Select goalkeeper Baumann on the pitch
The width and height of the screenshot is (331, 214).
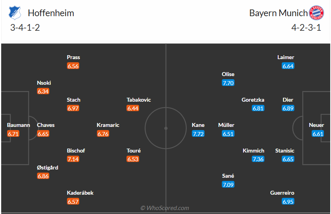coord(19,125)
